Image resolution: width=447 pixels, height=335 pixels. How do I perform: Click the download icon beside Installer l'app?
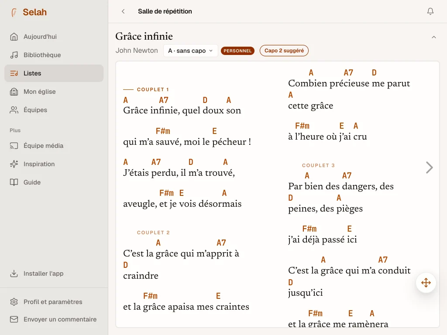pyautogui.click(x=14, y=273)
